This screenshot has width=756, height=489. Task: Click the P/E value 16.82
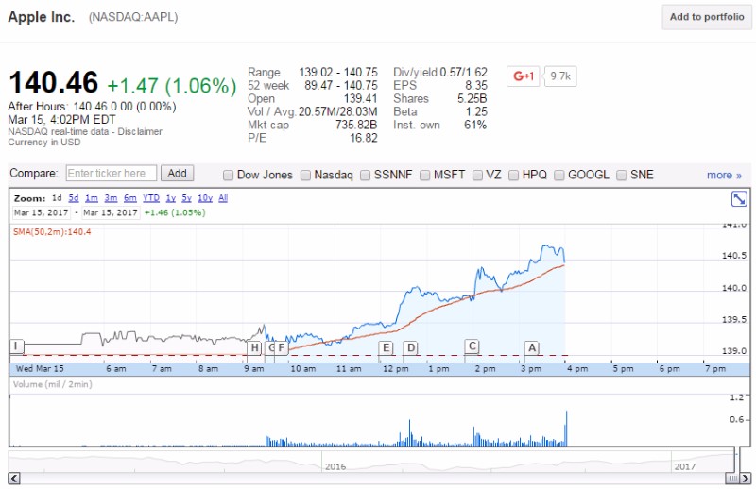pos(364,138)
